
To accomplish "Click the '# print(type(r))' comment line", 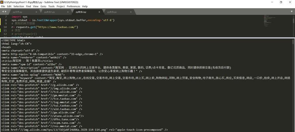I will (x=24, y=34).
